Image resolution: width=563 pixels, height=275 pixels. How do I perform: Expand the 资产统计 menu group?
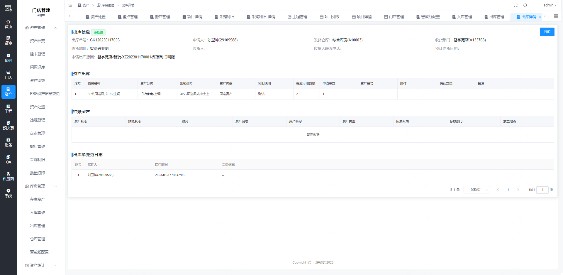(x=55, y=265)
